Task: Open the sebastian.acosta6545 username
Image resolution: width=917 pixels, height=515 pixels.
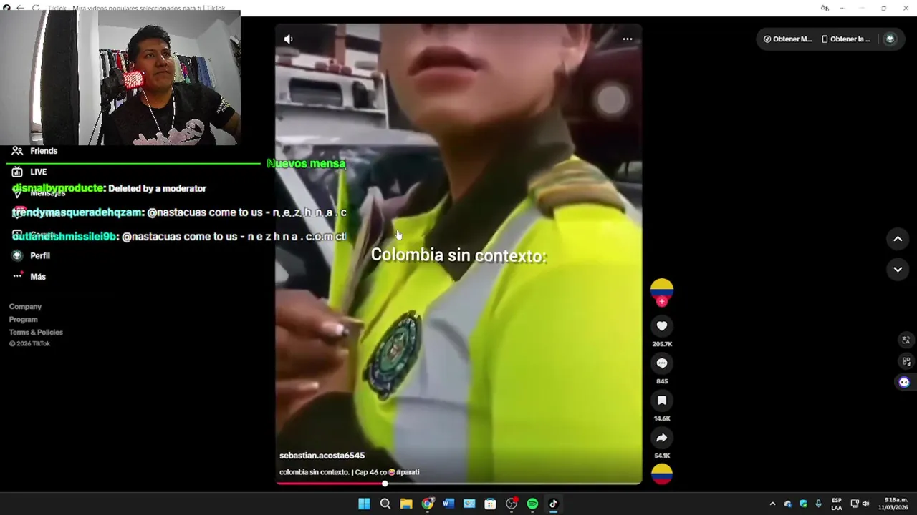Action: click(x=322, y=456)
